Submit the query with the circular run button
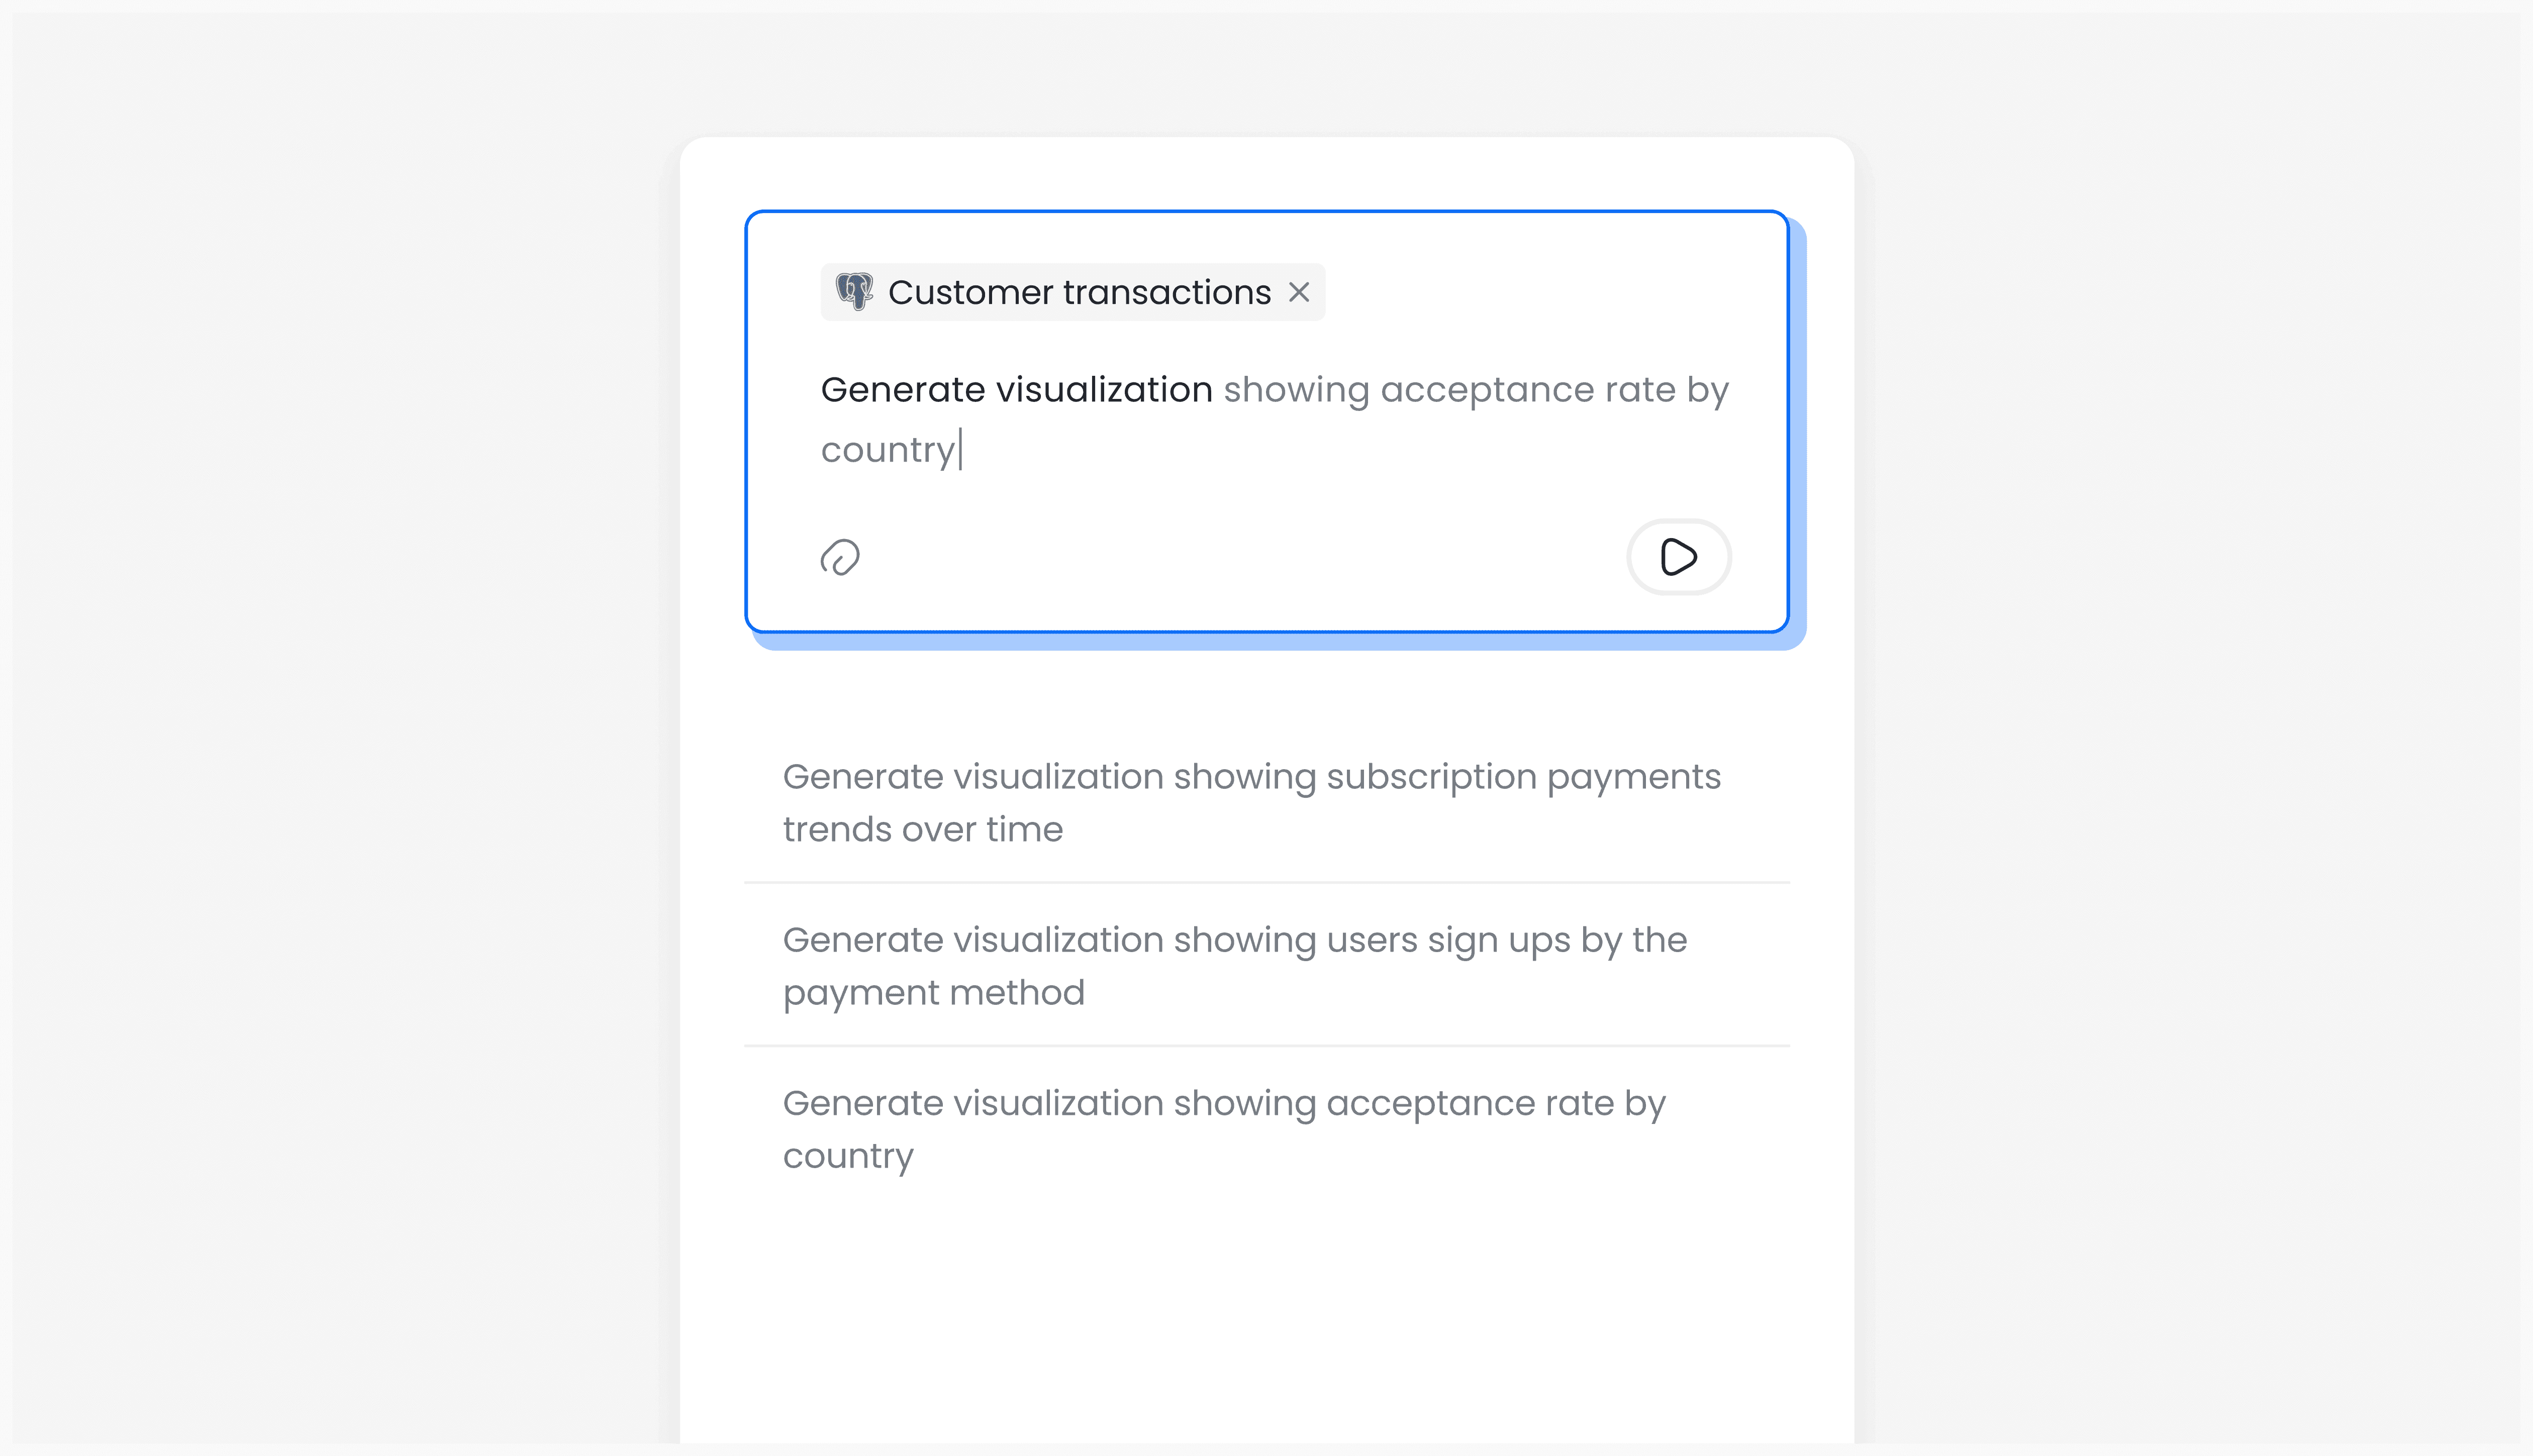Screen dimensions: 2533x1456 (1678, 558)
